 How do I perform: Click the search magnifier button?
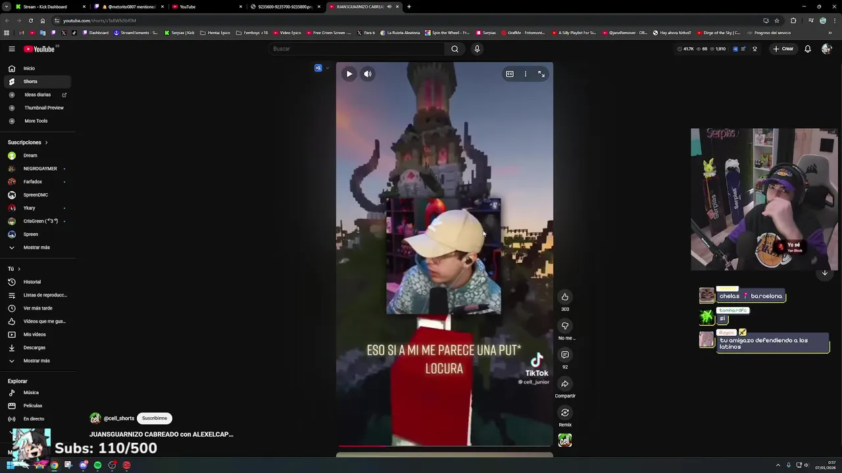[x=455, y=49]
